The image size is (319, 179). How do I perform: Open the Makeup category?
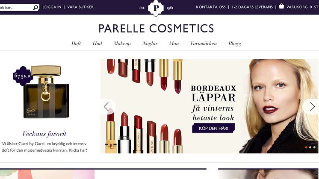tap(122, 44)
